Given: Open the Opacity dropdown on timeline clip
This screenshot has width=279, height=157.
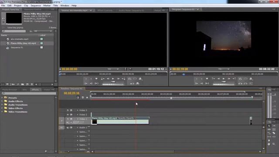Looking at the screenshot, I should pyautogui.click(x=135, y=118).
